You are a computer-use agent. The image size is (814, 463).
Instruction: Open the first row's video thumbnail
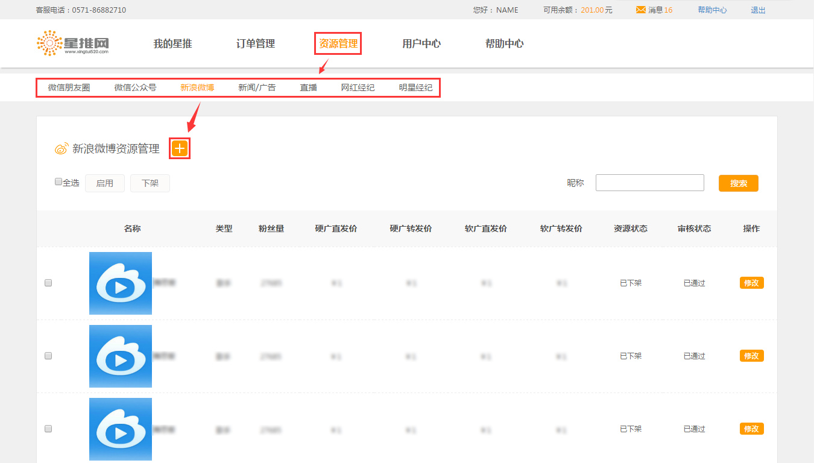[x=121, y=283]
